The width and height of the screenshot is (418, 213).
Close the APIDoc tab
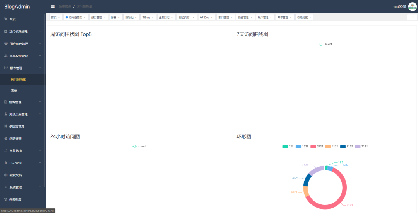[x=212, y=17]
